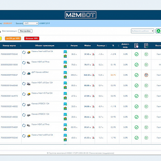Sort by Номер карты column arrows
Viewport: 161px width, 161px height.
21,46
